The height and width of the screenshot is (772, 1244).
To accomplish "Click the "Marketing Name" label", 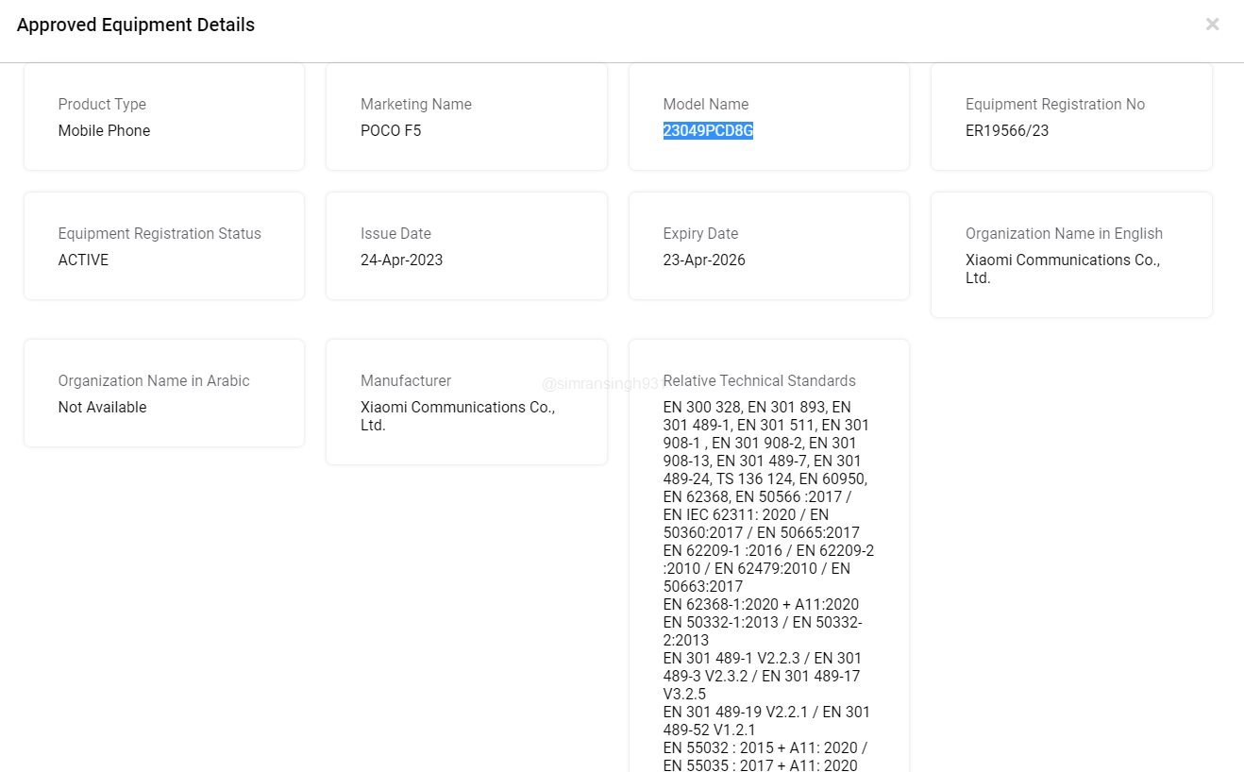I will (x=416, y=105).
